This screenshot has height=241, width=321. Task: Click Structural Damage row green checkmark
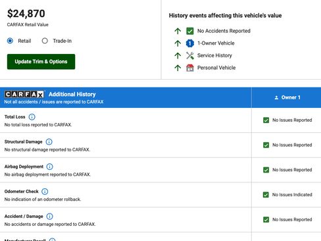click(266, 145)
